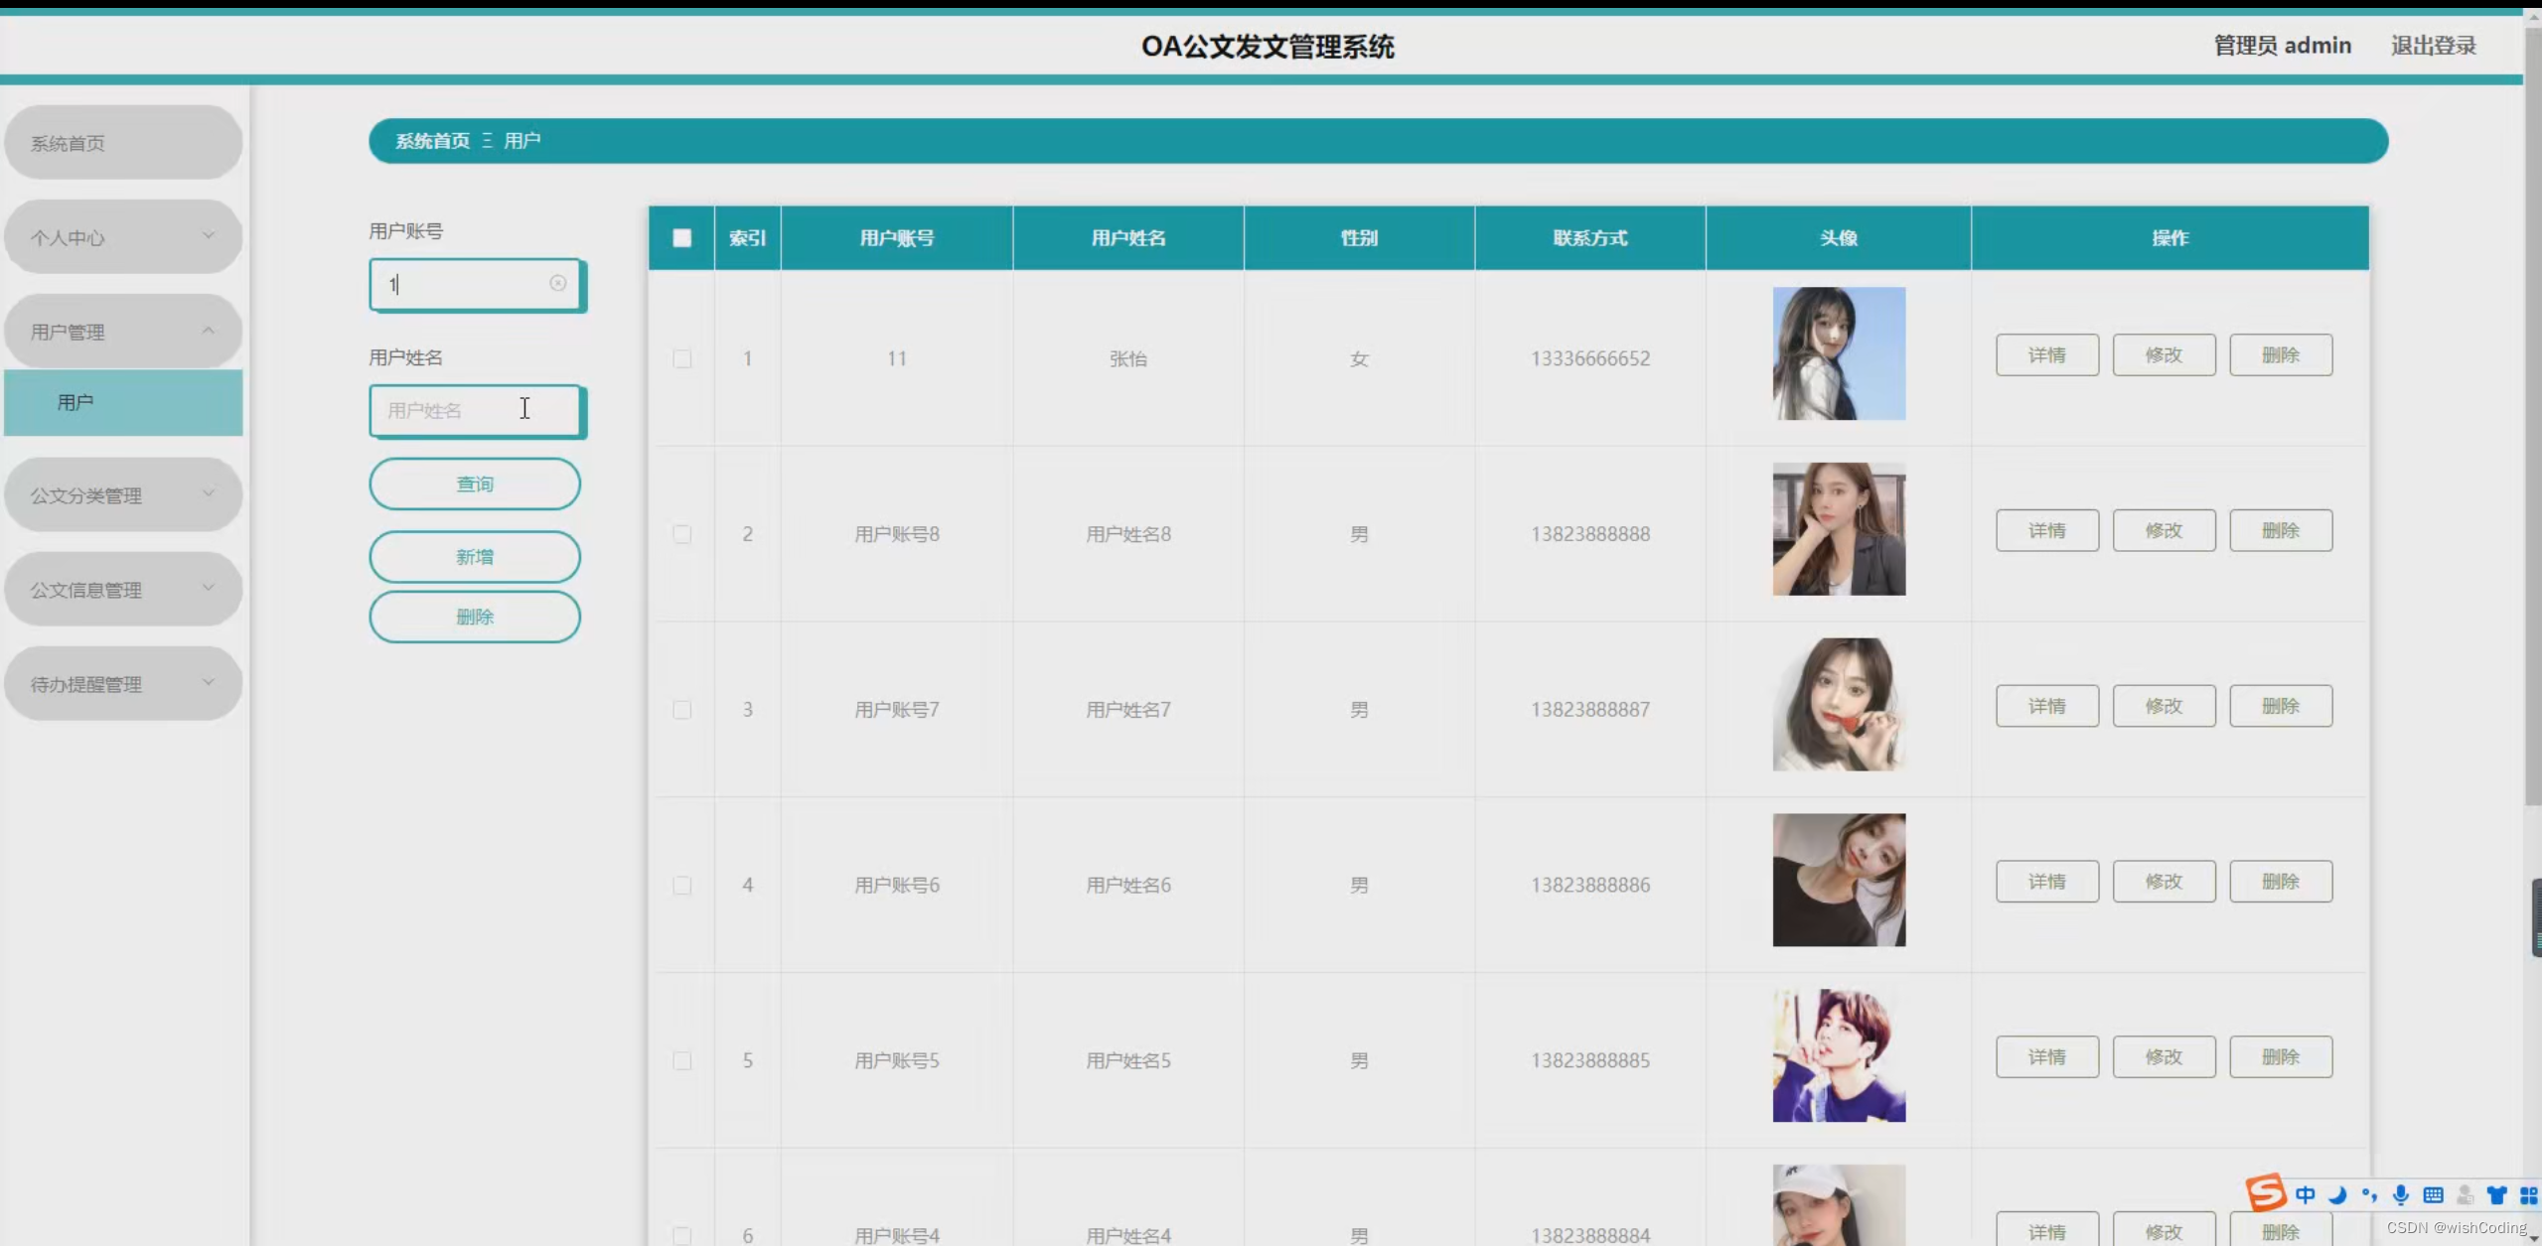Open 系统首页 in the sidebar
This screenshot has width=2542, height=1246.
(122, 143)
